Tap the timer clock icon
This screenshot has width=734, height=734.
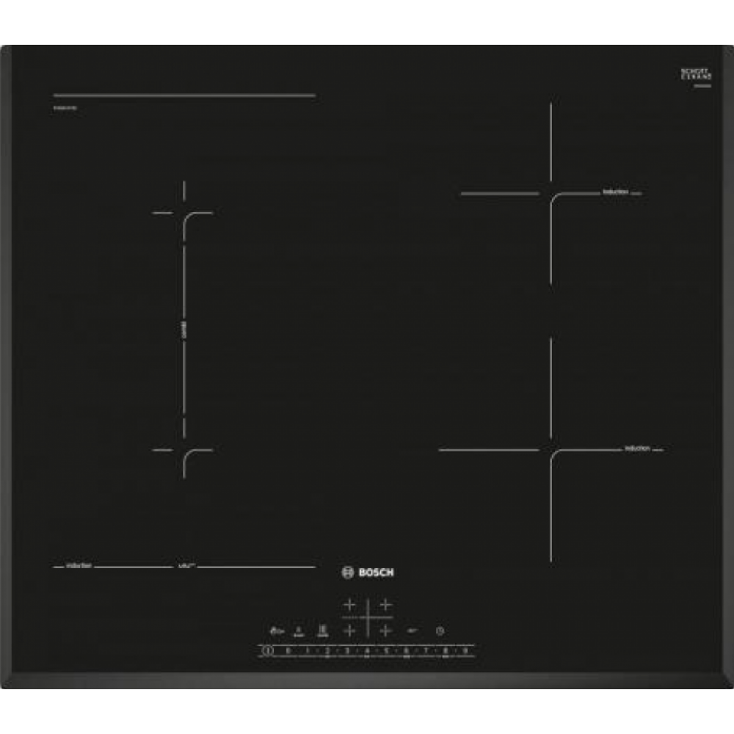(x=440, y=631)
